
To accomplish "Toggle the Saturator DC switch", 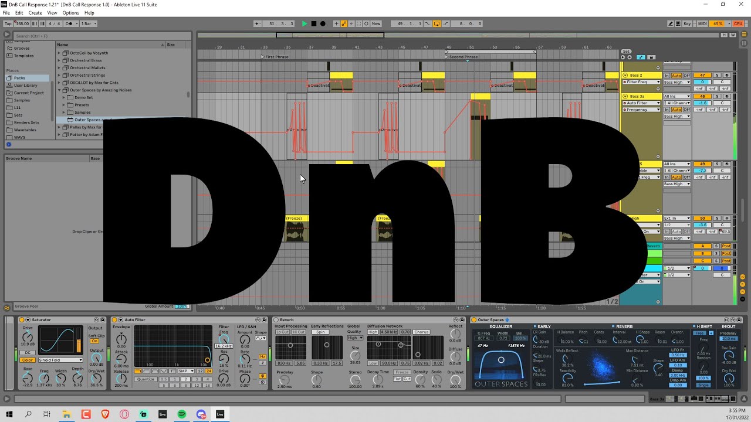I will click(27, 353).
